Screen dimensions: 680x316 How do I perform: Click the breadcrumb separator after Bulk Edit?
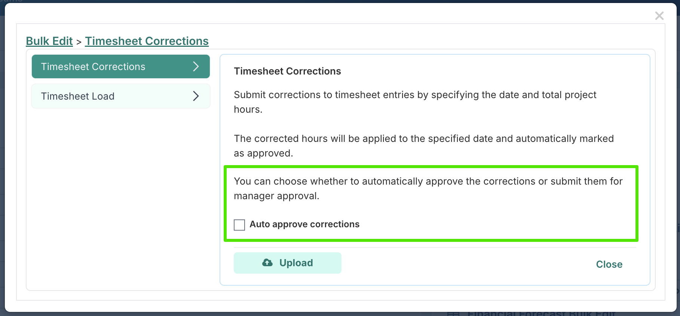tap(79, 42)
